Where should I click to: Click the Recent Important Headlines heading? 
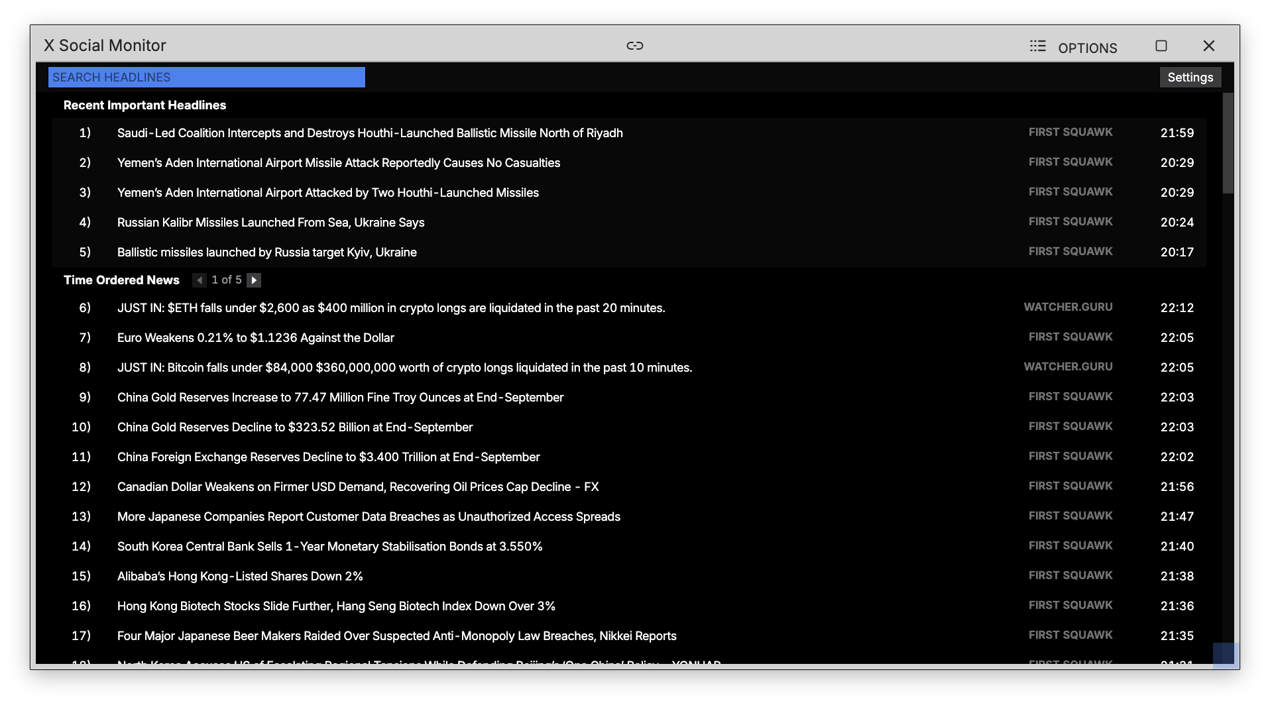coord(144,105)
